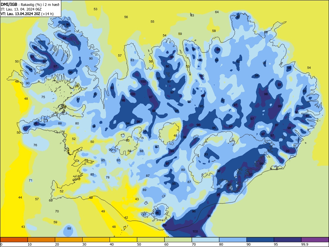Click the map humidity value "69"
The width and height of the screenshot is (329, 247).
51,200
